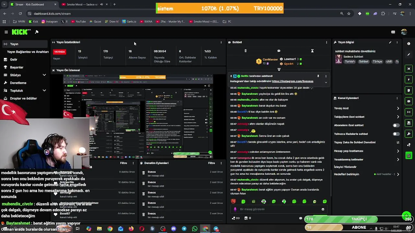Click the pin icon on pinned message
The height and width of the screenshot is (233, 415).
[x=318, y=76]
